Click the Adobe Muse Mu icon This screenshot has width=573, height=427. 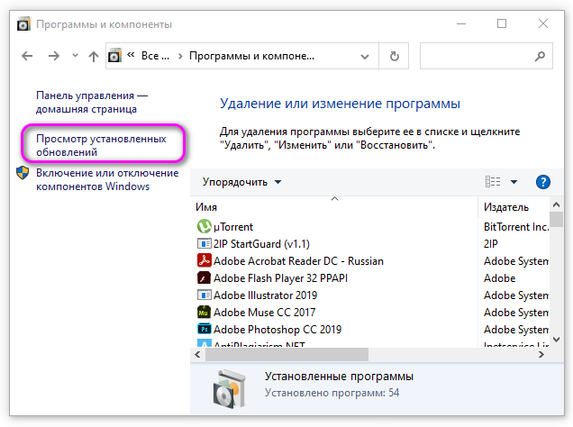coord(204,313)
